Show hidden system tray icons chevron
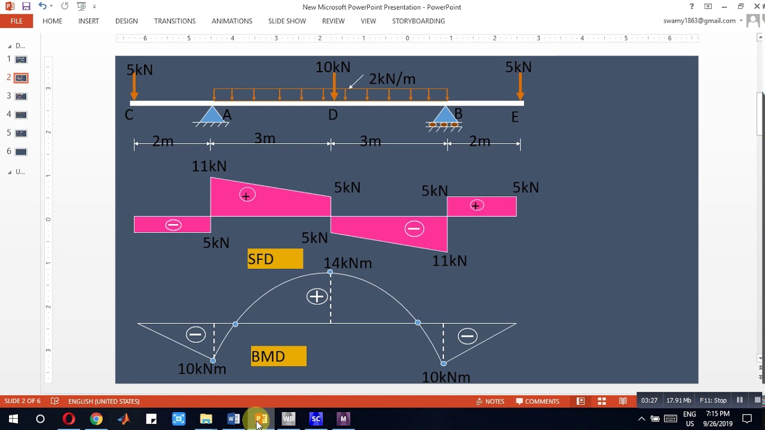The height and width of the screenshot is (430, 765). [x=641, y=419]
